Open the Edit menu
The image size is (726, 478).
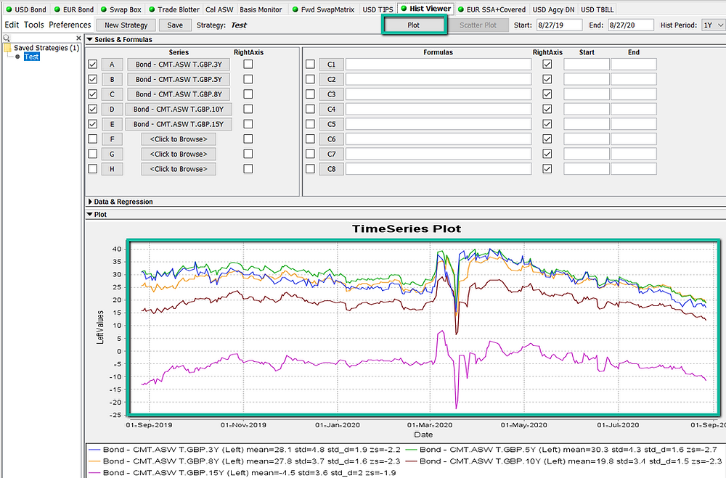click(x=12, y=25)
